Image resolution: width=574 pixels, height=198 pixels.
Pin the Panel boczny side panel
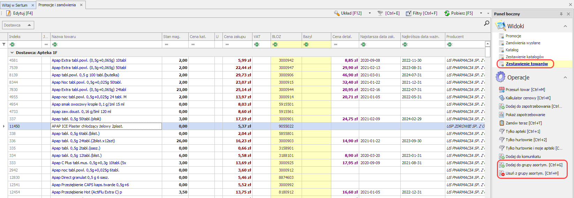click(561, 14)
